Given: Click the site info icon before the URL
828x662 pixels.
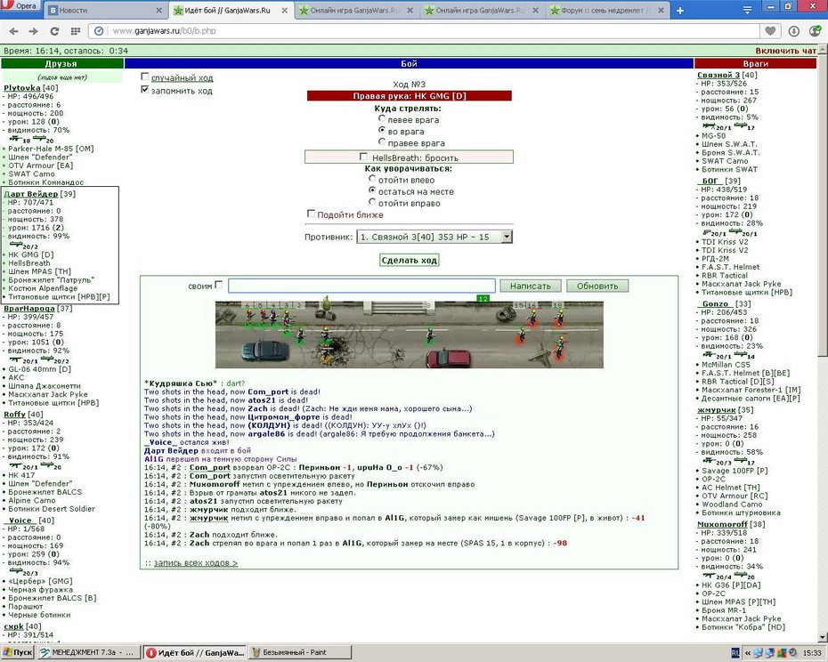Looking at the screenshot, I should point(99,31).
